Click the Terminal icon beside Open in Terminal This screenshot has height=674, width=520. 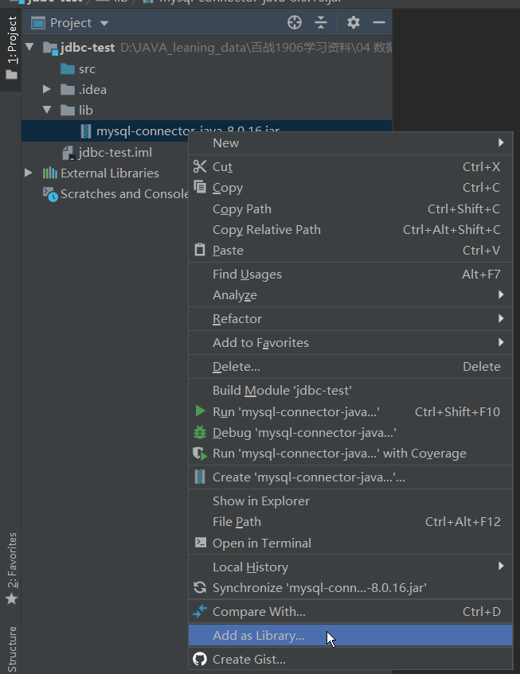pyautogui.click(x=201, y=543)
